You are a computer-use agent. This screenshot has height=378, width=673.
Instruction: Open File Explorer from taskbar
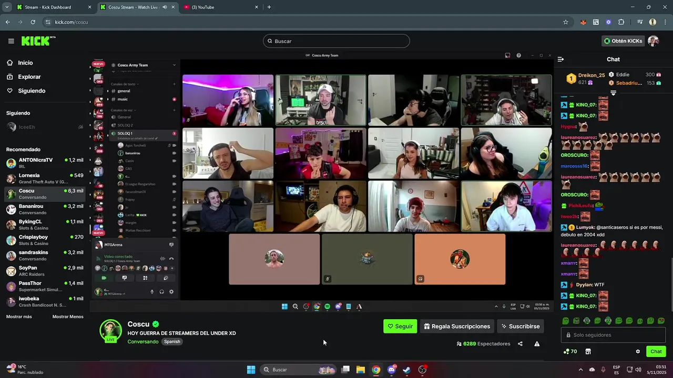click(x=360, y=370)
